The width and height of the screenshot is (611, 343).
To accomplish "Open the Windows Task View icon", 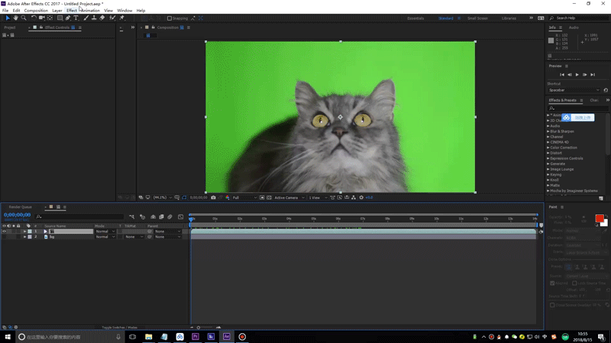I will [x=132, y=336].
